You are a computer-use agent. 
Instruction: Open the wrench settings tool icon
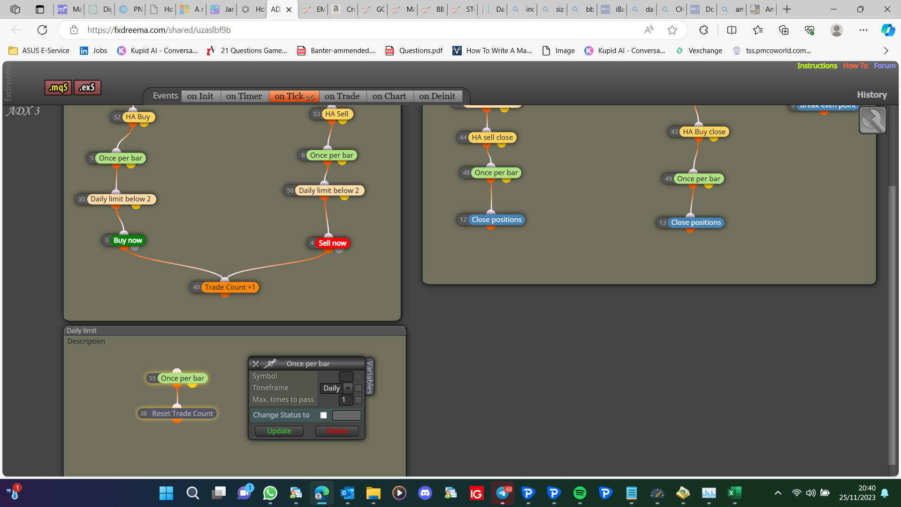click(872, 120)
